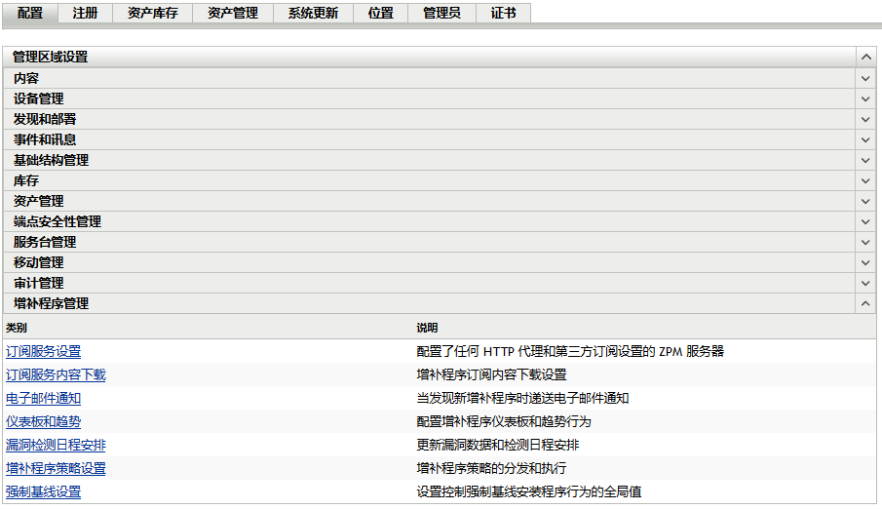Expand the 设备管理 section chevron

point(865,99)
